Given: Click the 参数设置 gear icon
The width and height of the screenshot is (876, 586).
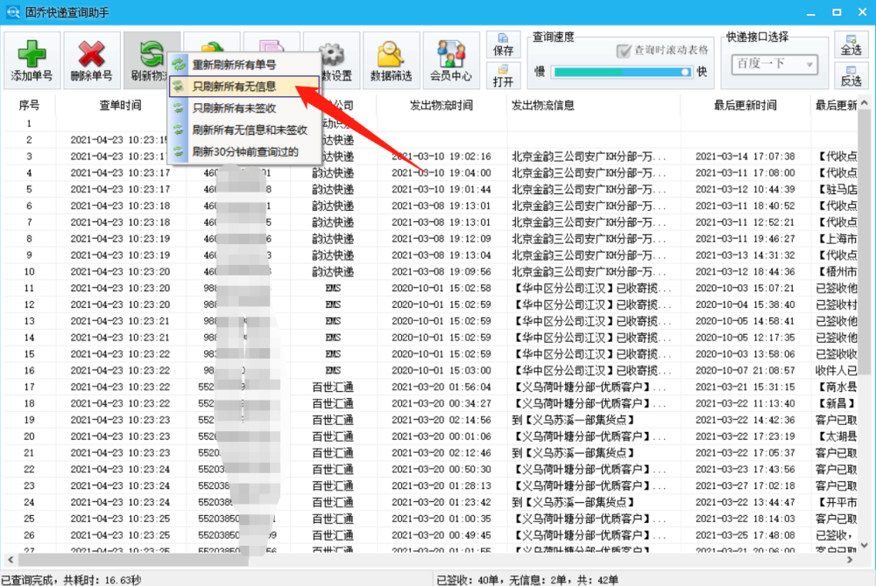Looking at the screenshot, I should (334, 54).
